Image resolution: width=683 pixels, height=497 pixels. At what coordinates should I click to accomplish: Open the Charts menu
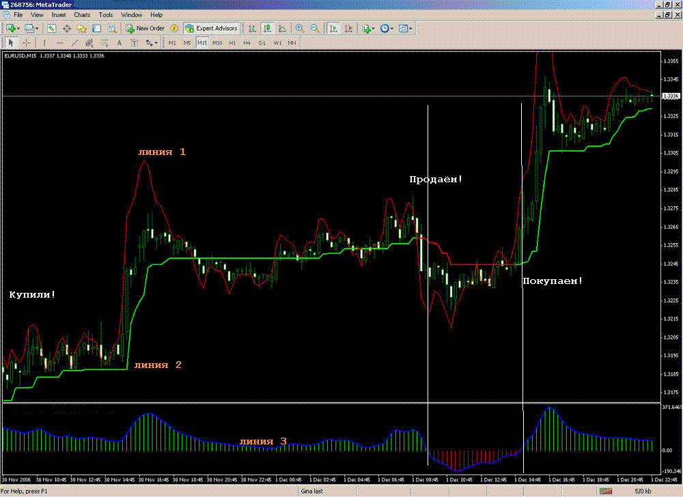(82, 14)
